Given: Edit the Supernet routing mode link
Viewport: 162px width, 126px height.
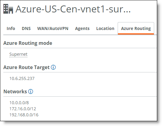Looking at the screenshot, I should pyautogui.click(x=18, y=54).
